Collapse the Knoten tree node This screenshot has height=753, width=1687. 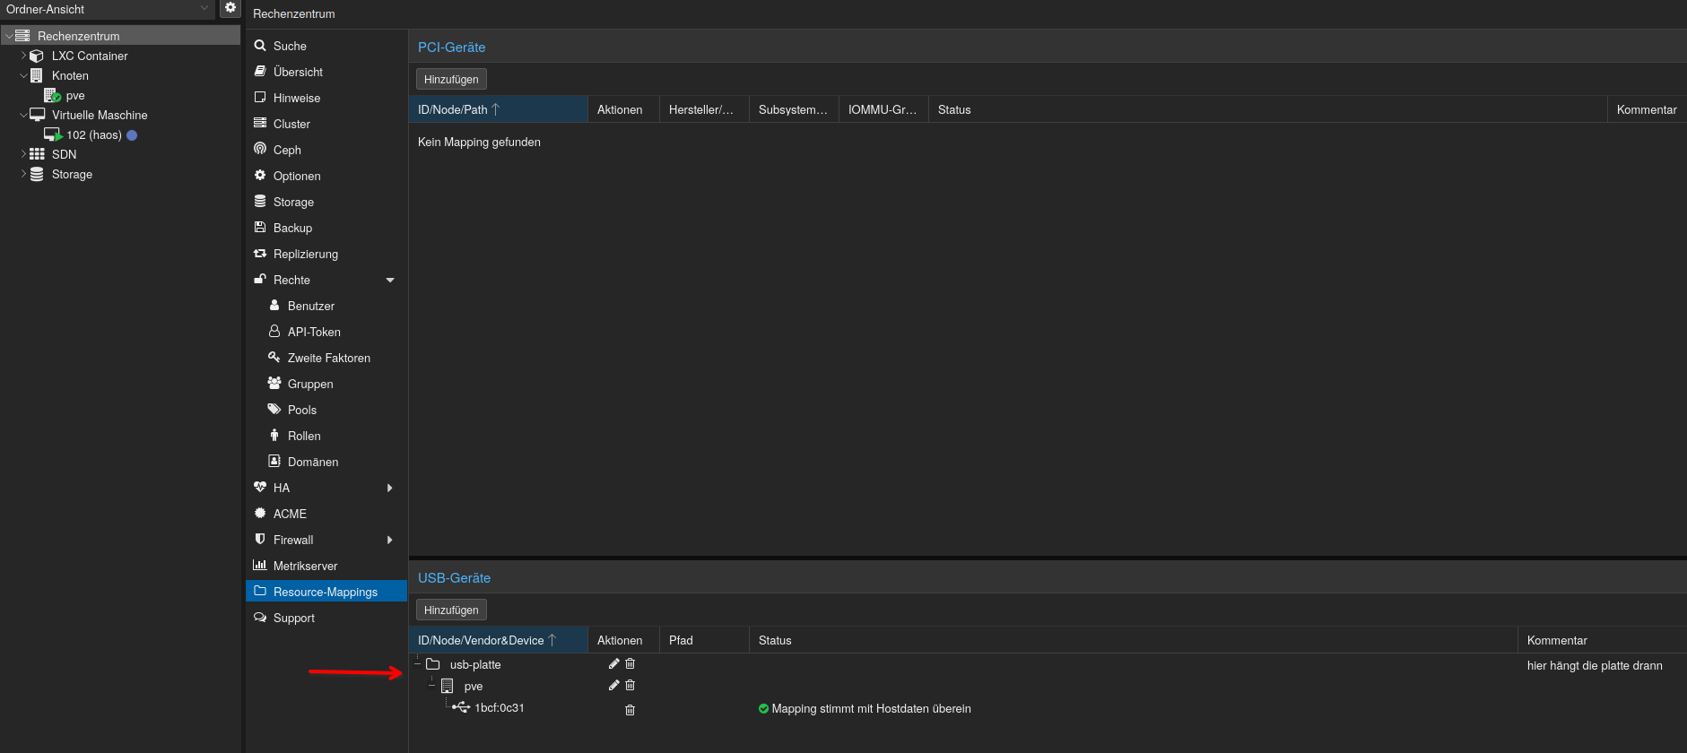pyautogui.click(x=24, y=75)
